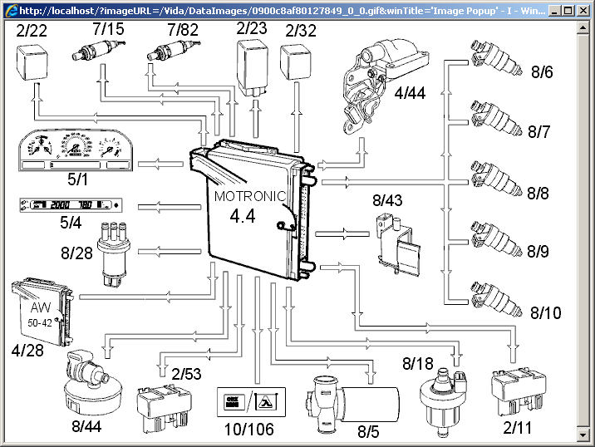The height and width of the screenshot is (447, 595).
Task: Click the label text "8/10"
Action: [546, 312]
